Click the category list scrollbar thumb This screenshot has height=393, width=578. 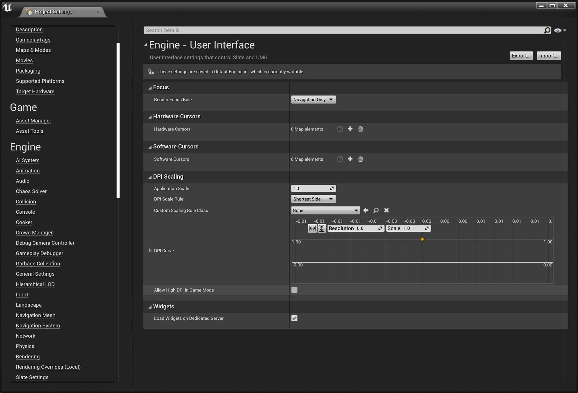(x=118, y=121)
